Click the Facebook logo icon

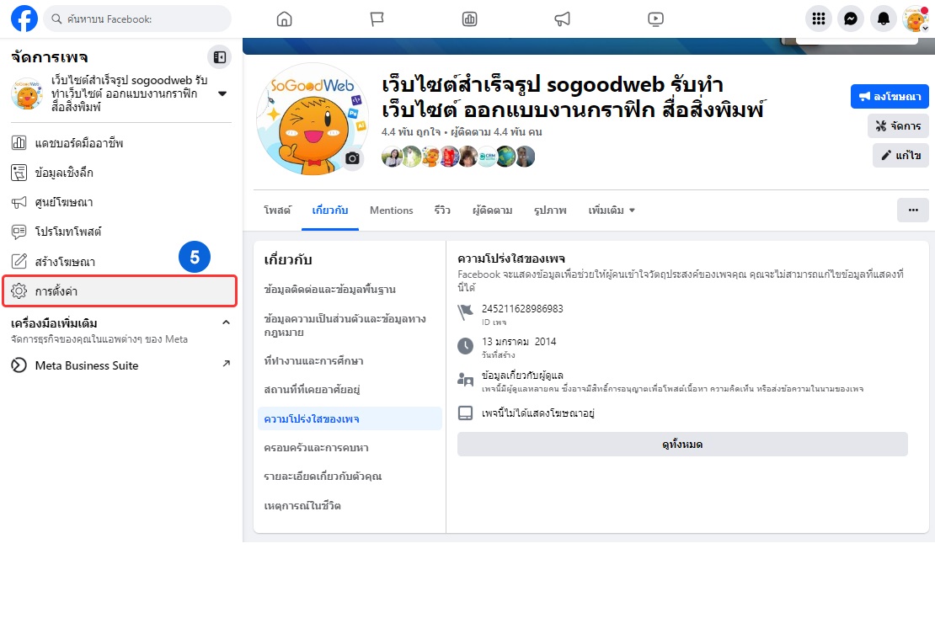24,19
